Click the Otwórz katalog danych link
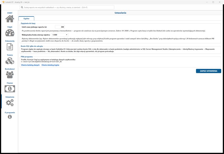Viewport: 224px width, 154px height. coord(30,65)
